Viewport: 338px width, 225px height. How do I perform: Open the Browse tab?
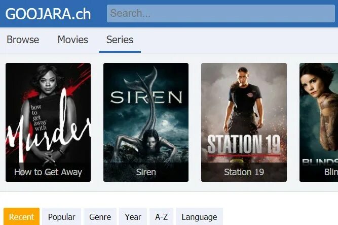[x=23, y=40]
